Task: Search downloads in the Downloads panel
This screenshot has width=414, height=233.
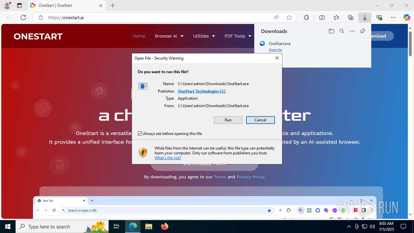Action: pos(342,31)
